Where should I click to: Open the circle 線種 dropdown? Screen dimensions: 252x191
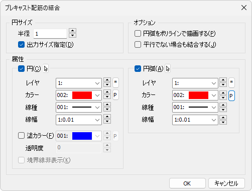coord(79,107)
